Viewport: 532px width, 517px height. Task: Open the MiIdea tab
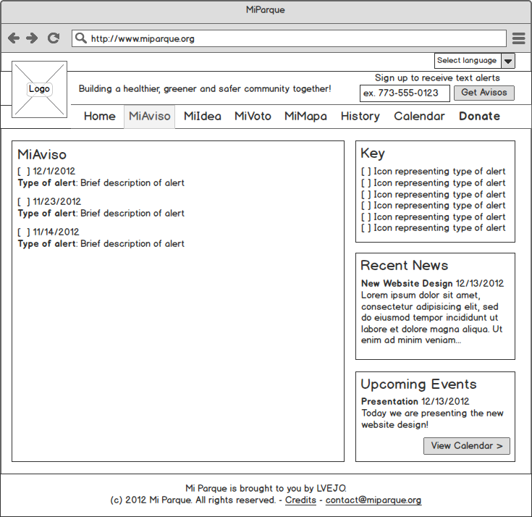tap(203, 116)
